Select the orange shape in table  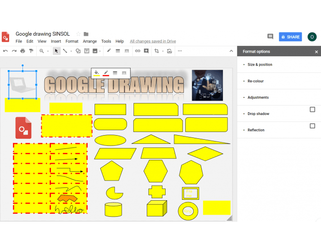[x=67, y=198]
